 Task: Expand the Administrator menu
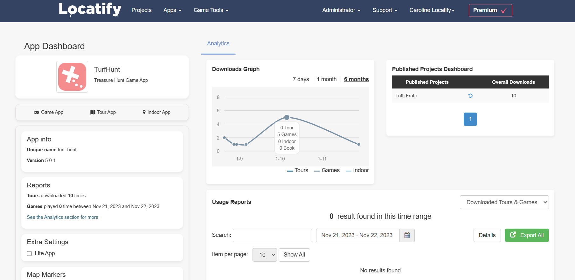click(x=341, y=10)
